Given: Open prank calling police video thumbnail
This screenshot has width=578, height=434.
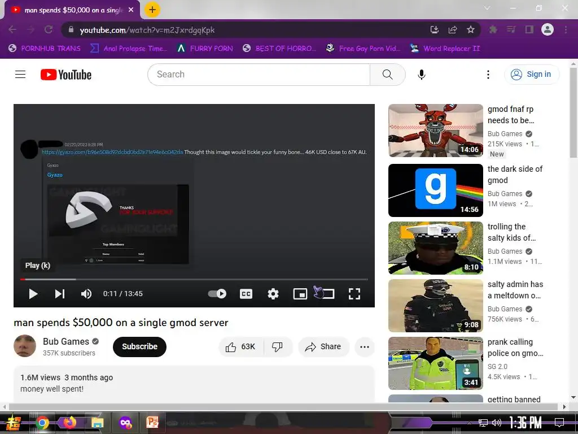Looking at the screenshot, I should 436,363.
